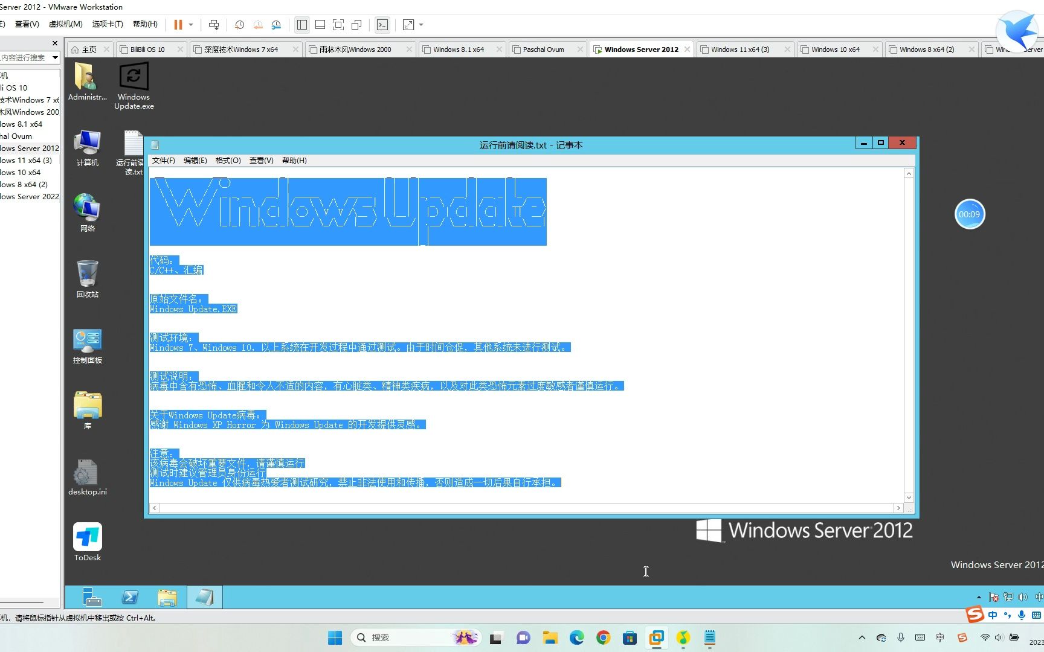Open File Explorer in guest taskbar
This screenshot has width=1044, height=652.
[167, 597]
